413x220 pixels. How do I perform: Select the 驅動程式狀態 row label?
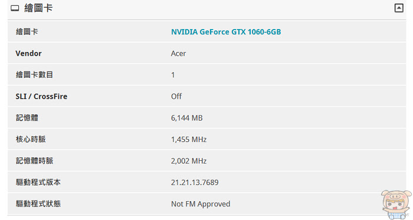(x=38, y=203)
